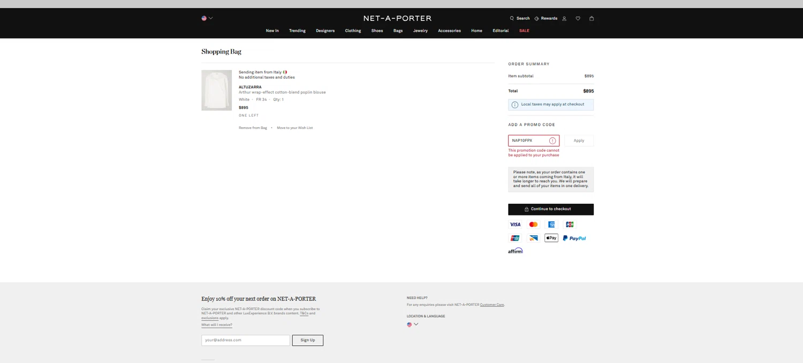
Task: Open the wish list heart icon
Action: [x=578, y=18]
